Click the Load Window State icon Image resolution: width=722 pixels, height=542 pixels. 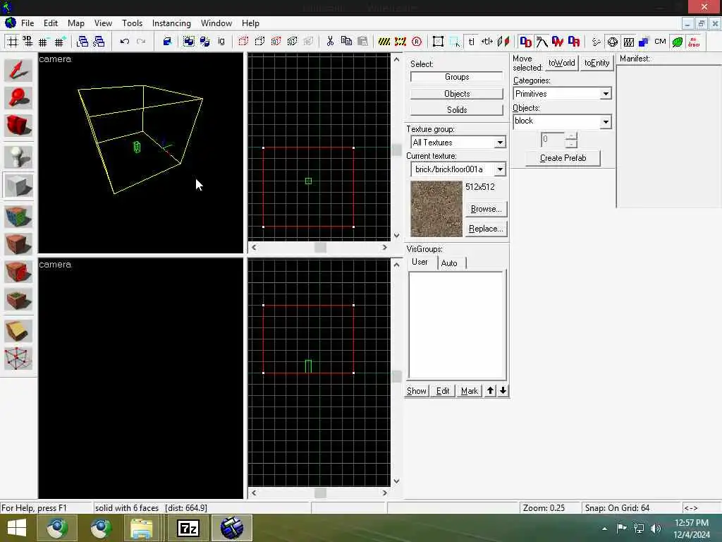click(82, 42)
